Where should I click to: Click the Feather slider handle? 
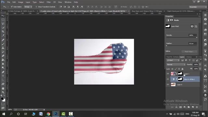167,46
